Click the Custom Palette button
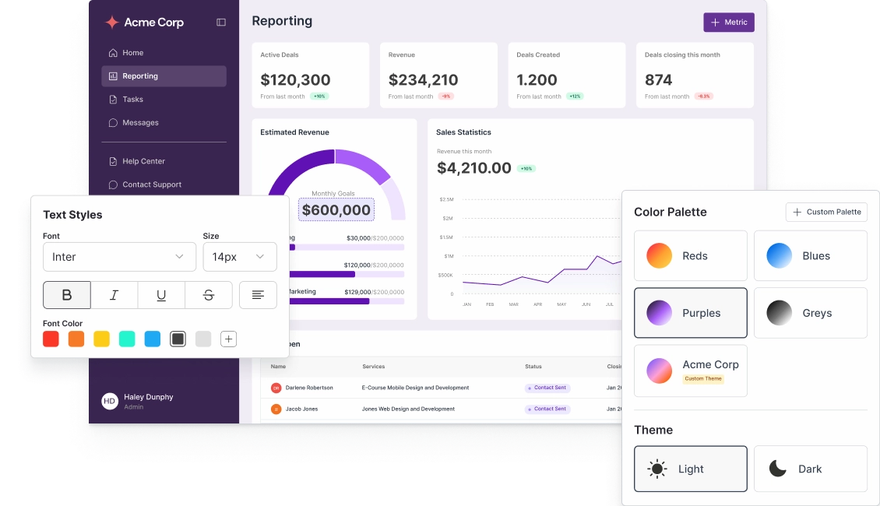The width and height of the screenshot is (880, 506). (x=827, y=212)
